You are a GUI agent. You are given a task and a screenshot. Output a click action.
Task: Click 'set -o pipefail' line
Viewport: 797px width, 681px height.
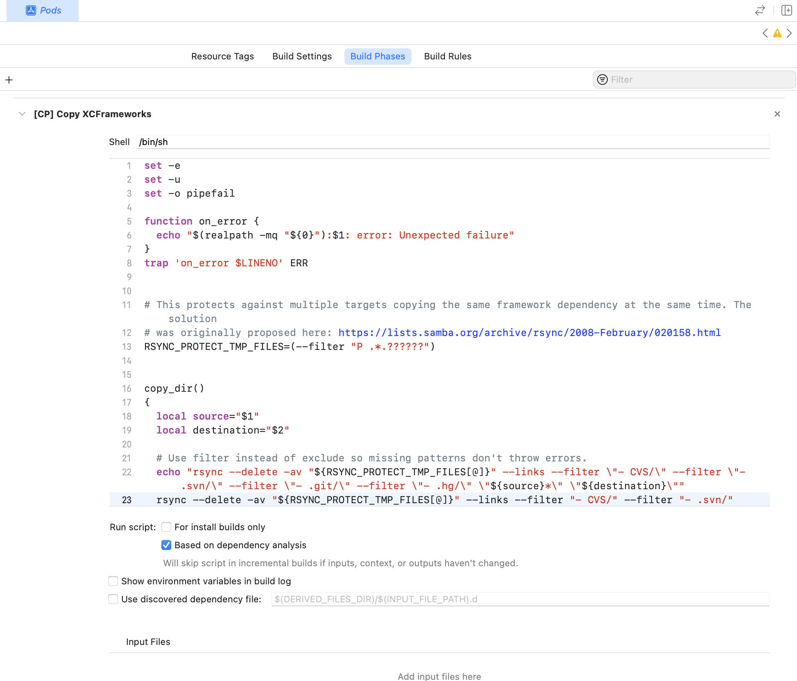click(190, 193)
